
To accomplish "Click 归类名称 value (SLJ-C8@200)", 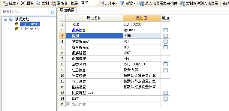I will click(142, 64).
